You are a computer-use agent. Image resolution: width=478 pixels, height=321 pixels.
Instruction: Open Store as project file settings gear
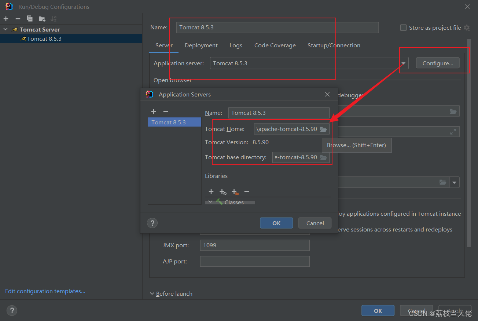click(x=467, y=28)
